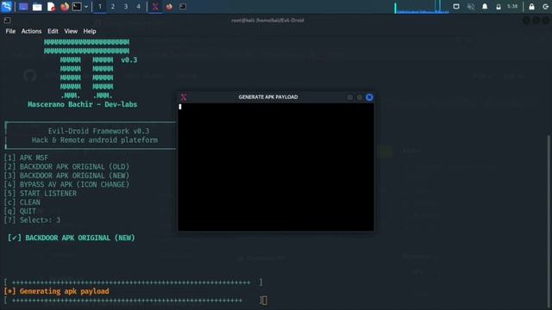Click the show desktop panel icon
Viewport: 552px width, 310px height.
pos(23,7)
